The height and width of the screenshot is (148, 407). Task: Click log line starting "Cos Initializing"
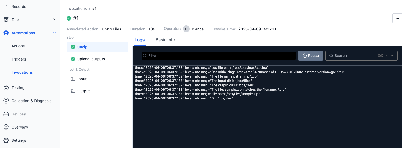pos(239,72)
